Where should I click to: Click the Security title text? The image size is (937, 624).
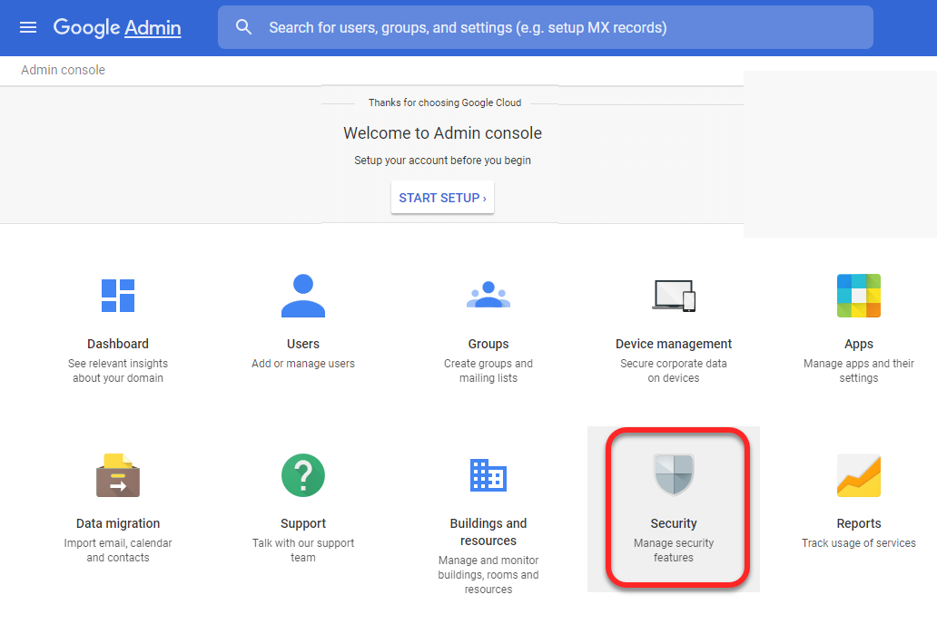click(674, 523)
